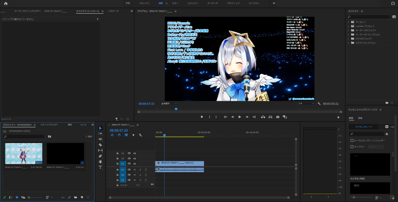Image resolution: width=398 pixels, height=202 pixels.
Task: Click New Item icon in Project panel
Action: tap(82, 197)
